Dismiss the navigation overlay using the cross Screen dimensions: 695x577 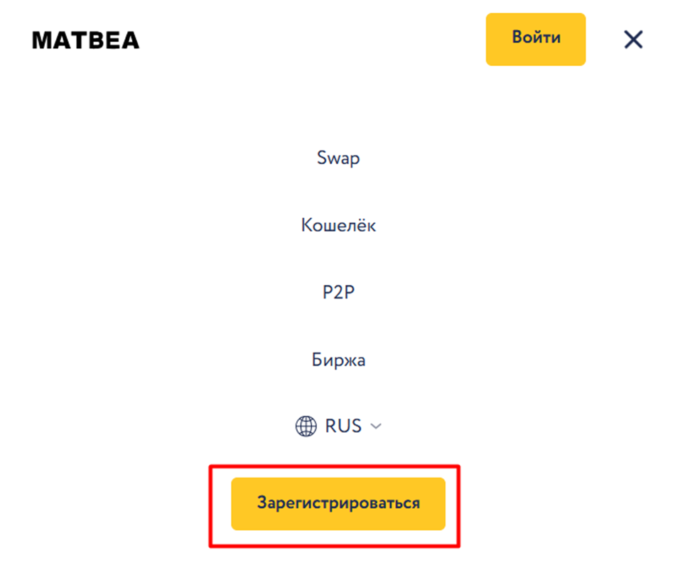point(632,40)
